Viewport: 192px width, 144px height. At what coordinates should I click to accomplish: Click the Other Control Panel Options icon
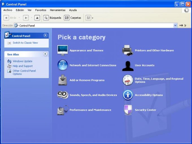pyautogui.click(x=9, y=71)
